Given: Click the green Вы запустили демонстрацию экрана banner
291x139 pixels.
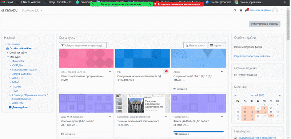Looking at the screenshot, I should pyautogui.click(x=121, y=4).
